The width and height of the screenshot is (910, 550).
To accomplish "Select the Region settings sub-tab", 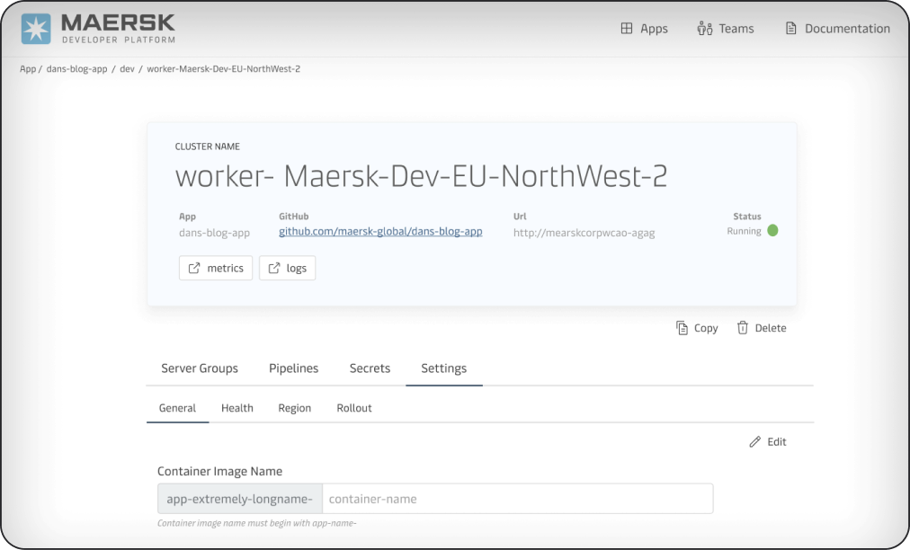I will 294,408.
